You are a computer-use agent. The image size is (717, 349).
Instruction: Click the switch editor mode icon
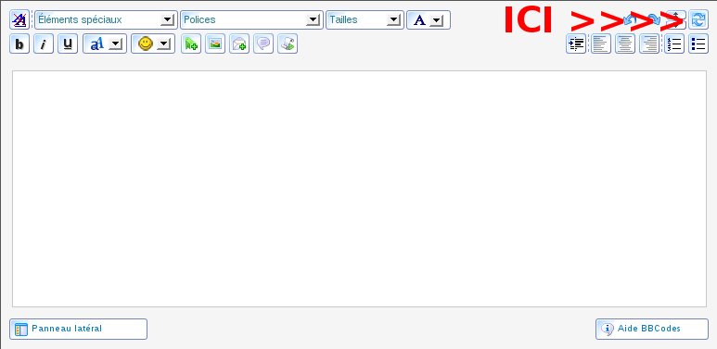pyautogui.click(x=698, y=20)
